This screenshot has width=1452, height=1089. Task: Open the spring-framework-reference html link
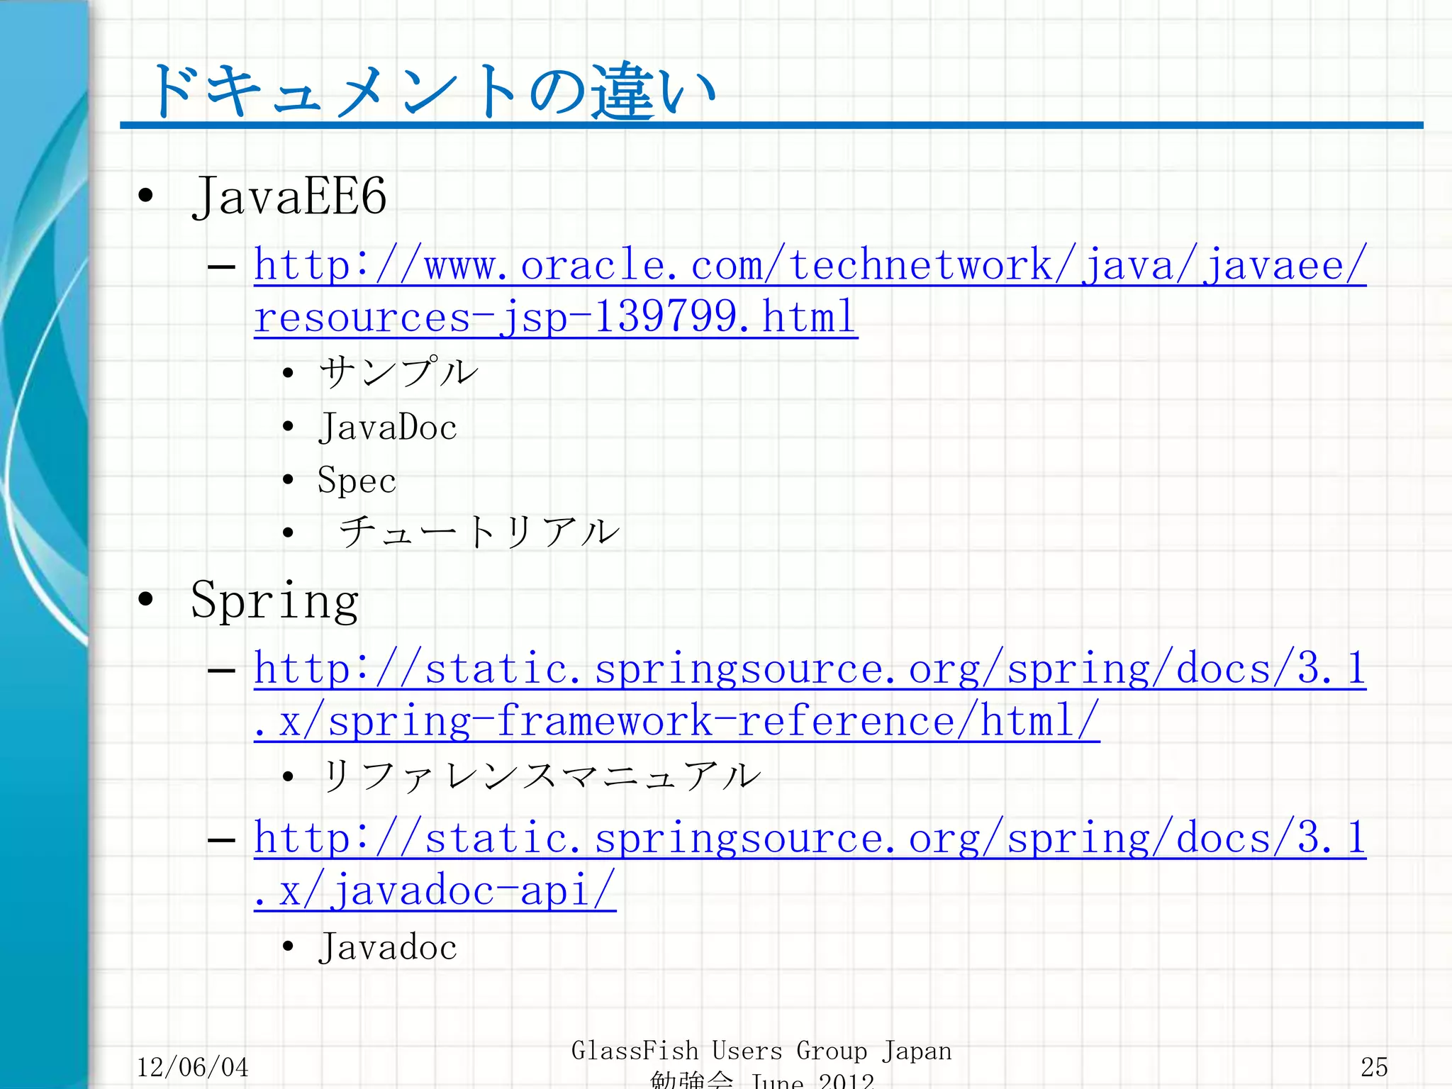pyautogui.click(x=810, y=695)
